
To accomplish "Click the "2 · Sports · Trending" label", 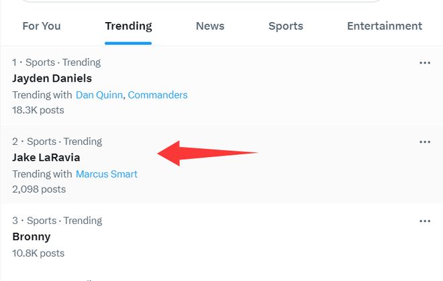I will click(x=57, y=142).
